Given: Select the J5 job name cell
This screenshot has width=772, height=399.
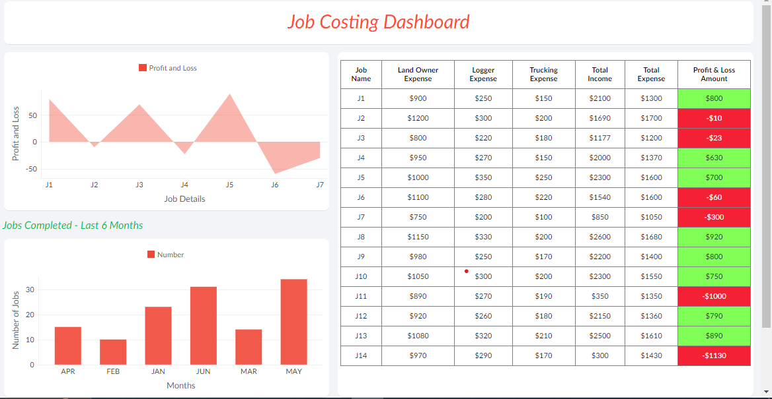Looking at the screenshot, I should tap(361, 177).
